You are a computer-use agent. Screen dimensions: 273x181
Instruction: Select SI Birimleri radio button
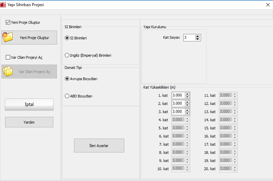67,38
